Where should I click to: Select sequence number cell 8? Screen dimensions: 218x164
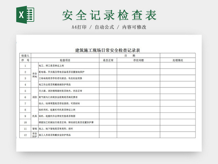click(25, 110)
